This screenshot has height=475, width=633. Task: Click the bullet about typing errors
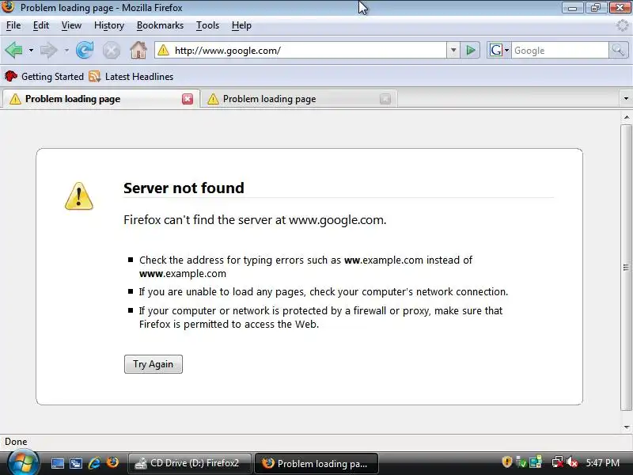(305, 267)
